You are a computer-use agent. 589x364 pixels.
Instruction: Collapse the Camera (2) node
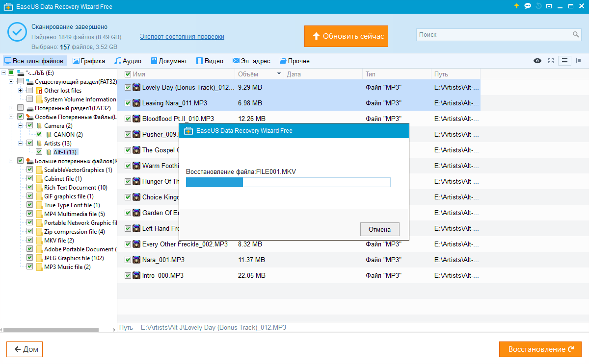(20, 126)
